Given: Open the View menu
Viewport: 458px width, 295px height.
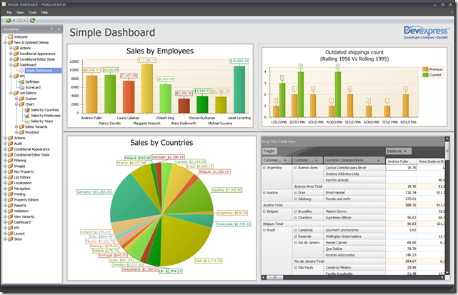Looking at the screenshot, I should click(x=20, y=13).
